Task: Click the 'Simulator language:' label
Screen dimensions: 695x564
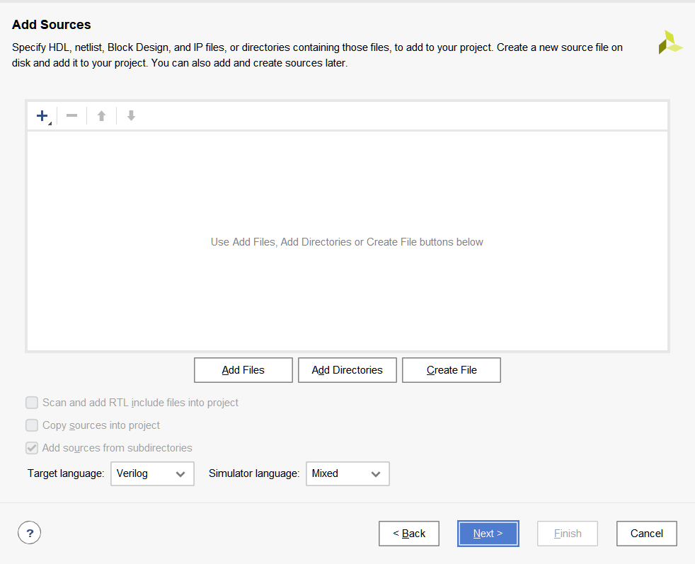Action: tap(254, 473)
